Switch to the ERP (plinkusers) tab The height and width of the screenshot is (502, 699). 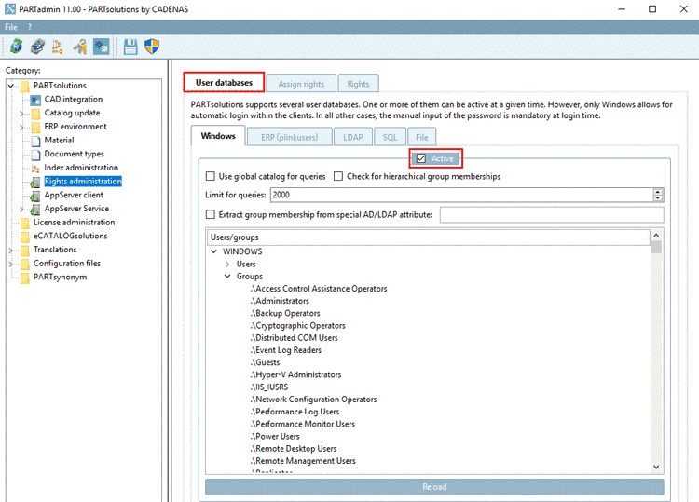coord(289,137)
